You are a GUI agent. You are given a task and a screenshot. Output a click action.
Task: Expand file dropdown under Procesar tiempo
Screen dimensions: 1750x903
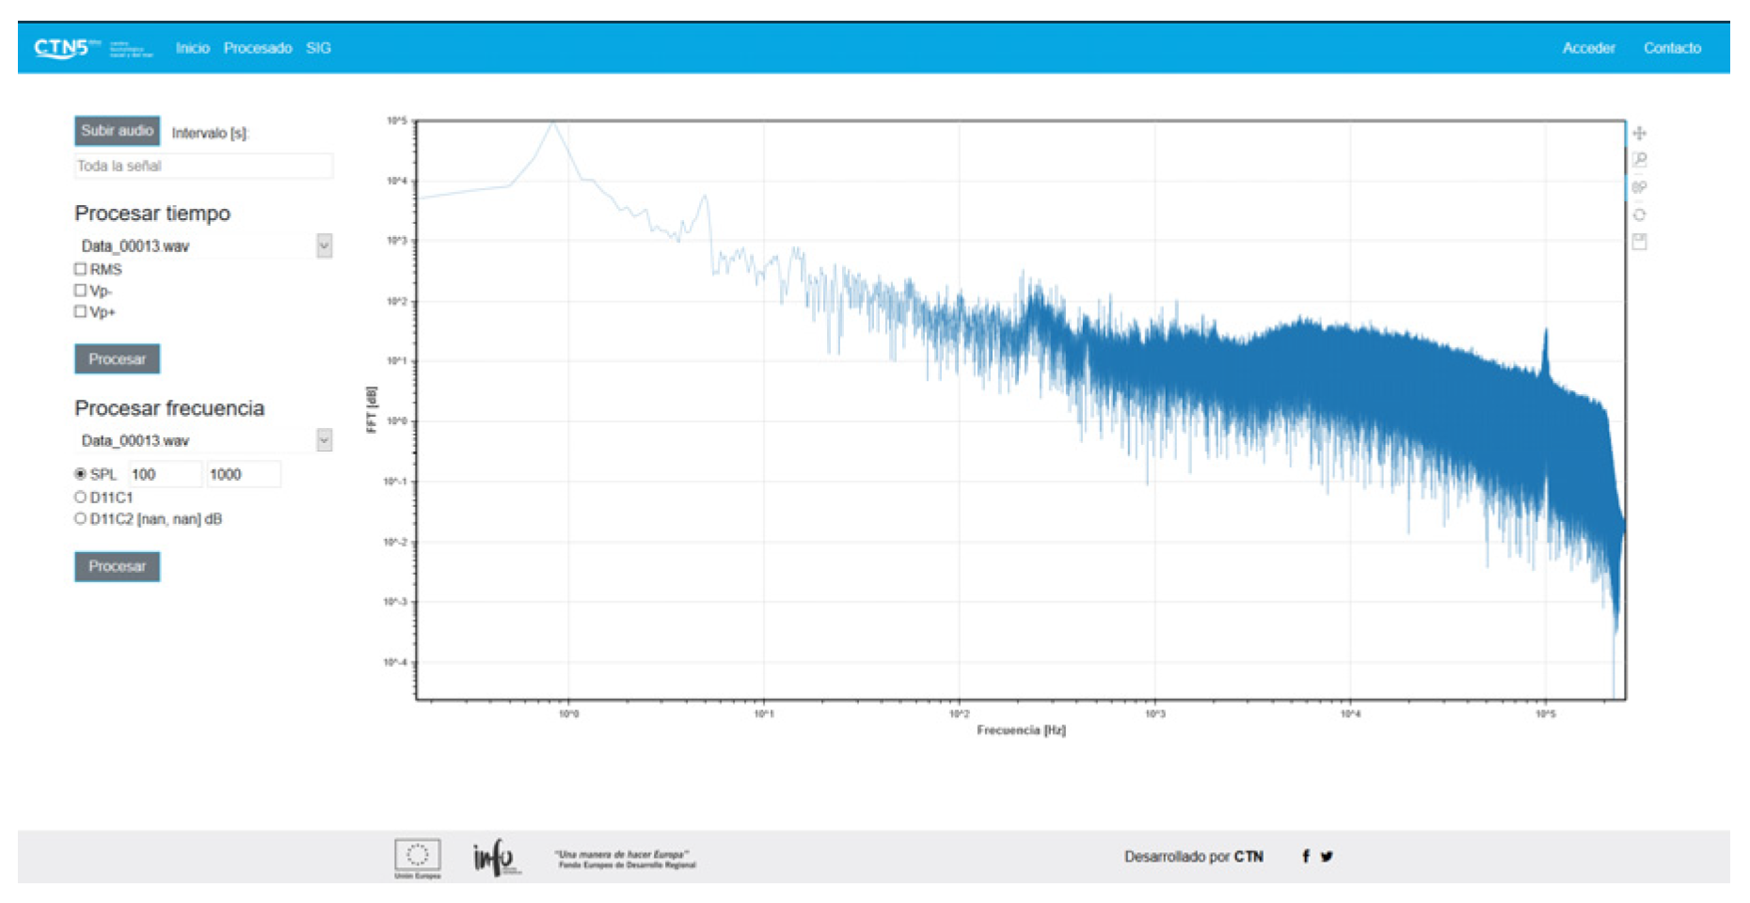coord(324,246)
